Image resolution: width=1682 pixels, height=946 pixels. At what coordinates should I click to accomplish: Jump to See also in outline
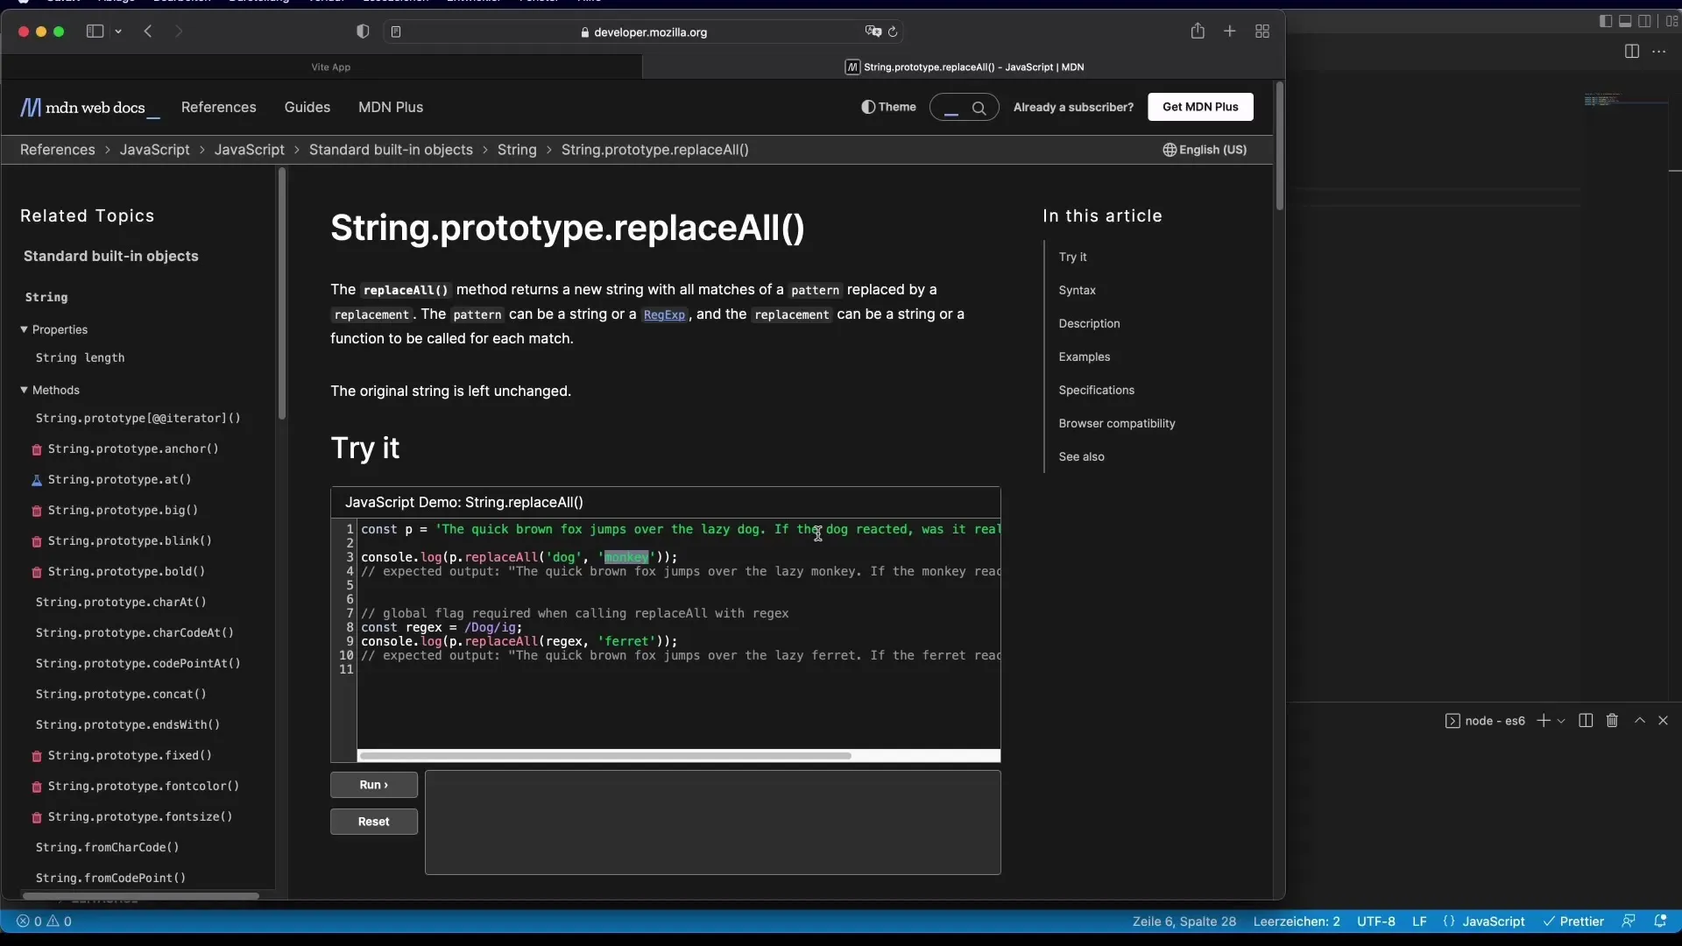pyautogui.click(x=1081, y=456)
